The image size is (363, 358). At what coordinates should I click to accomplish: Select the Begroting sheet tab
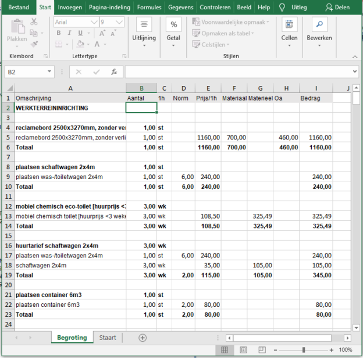pos(72,338)
